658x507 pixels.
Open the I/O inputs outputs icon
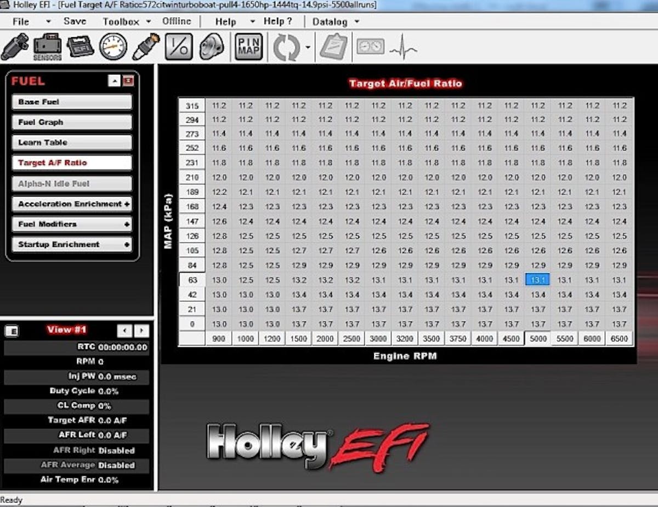[x=179, y=47]
